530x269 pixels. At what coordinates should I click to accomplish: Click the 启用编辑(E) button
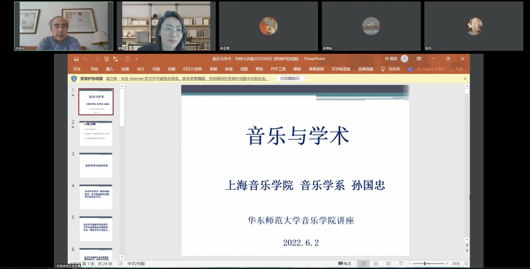[x=290, y=79]
